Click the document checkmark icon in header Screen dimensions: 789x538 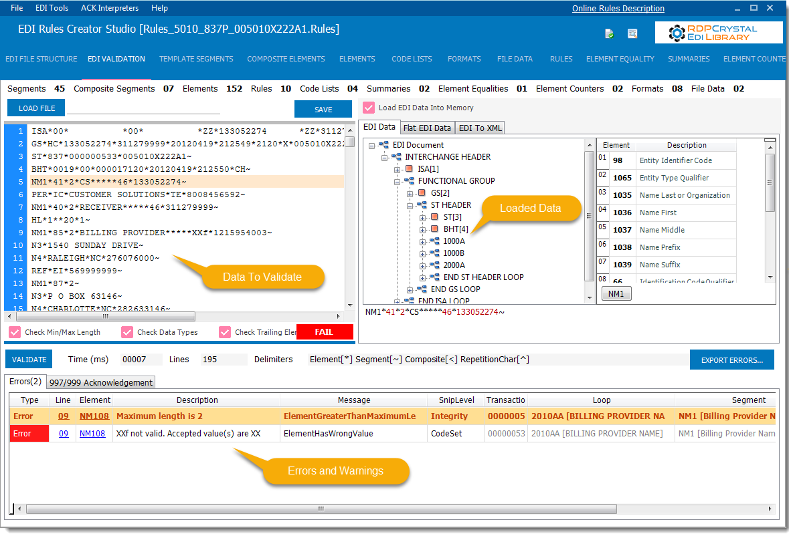(610, 33)
